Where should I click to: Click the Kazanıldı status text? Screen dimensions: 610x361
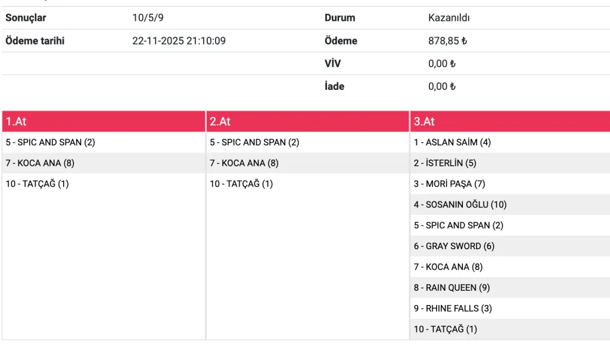pyautogui.click(x=449, y=18)
